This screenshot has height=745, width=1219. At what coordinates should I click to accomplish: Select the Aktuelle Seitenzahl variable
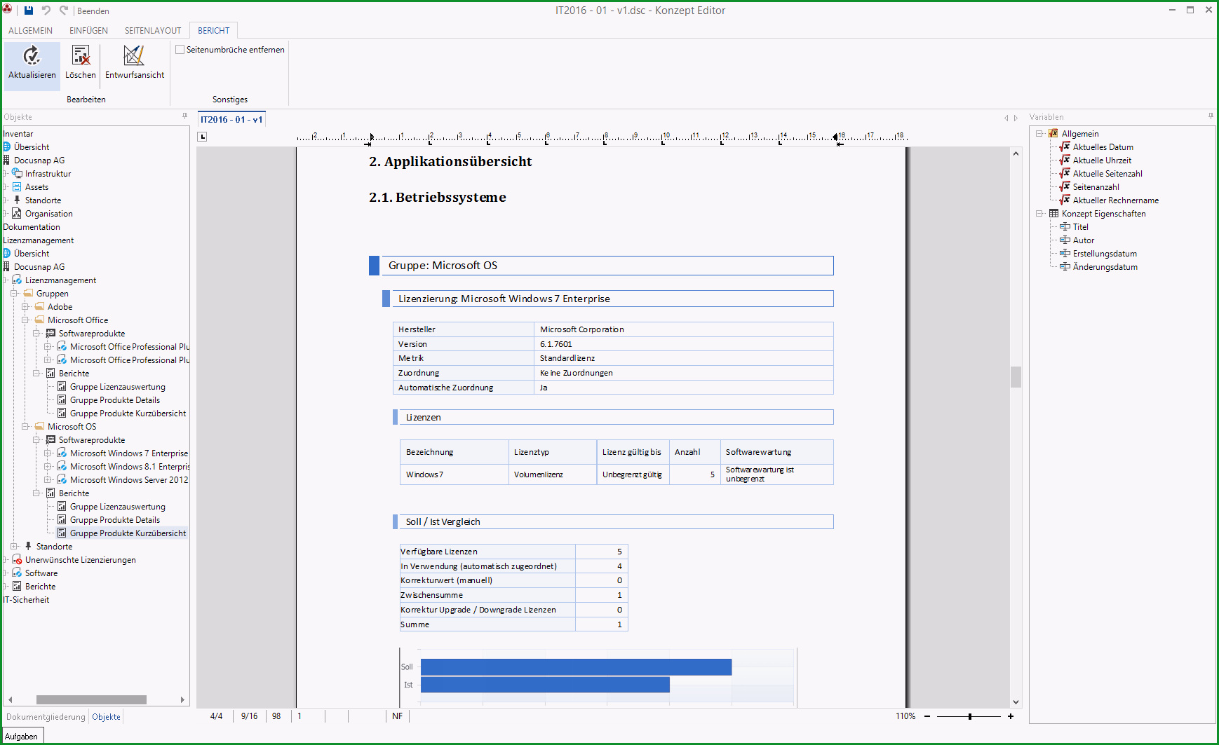(x=1107, y=173)
